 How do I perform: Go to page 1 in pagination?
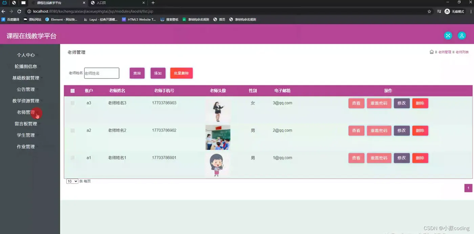pyautogui.click(x=468, y=188)
